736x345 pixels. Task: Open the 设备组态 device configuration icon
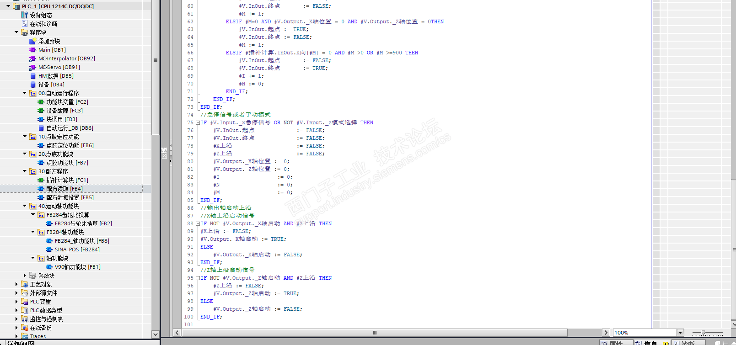(25, 15)
